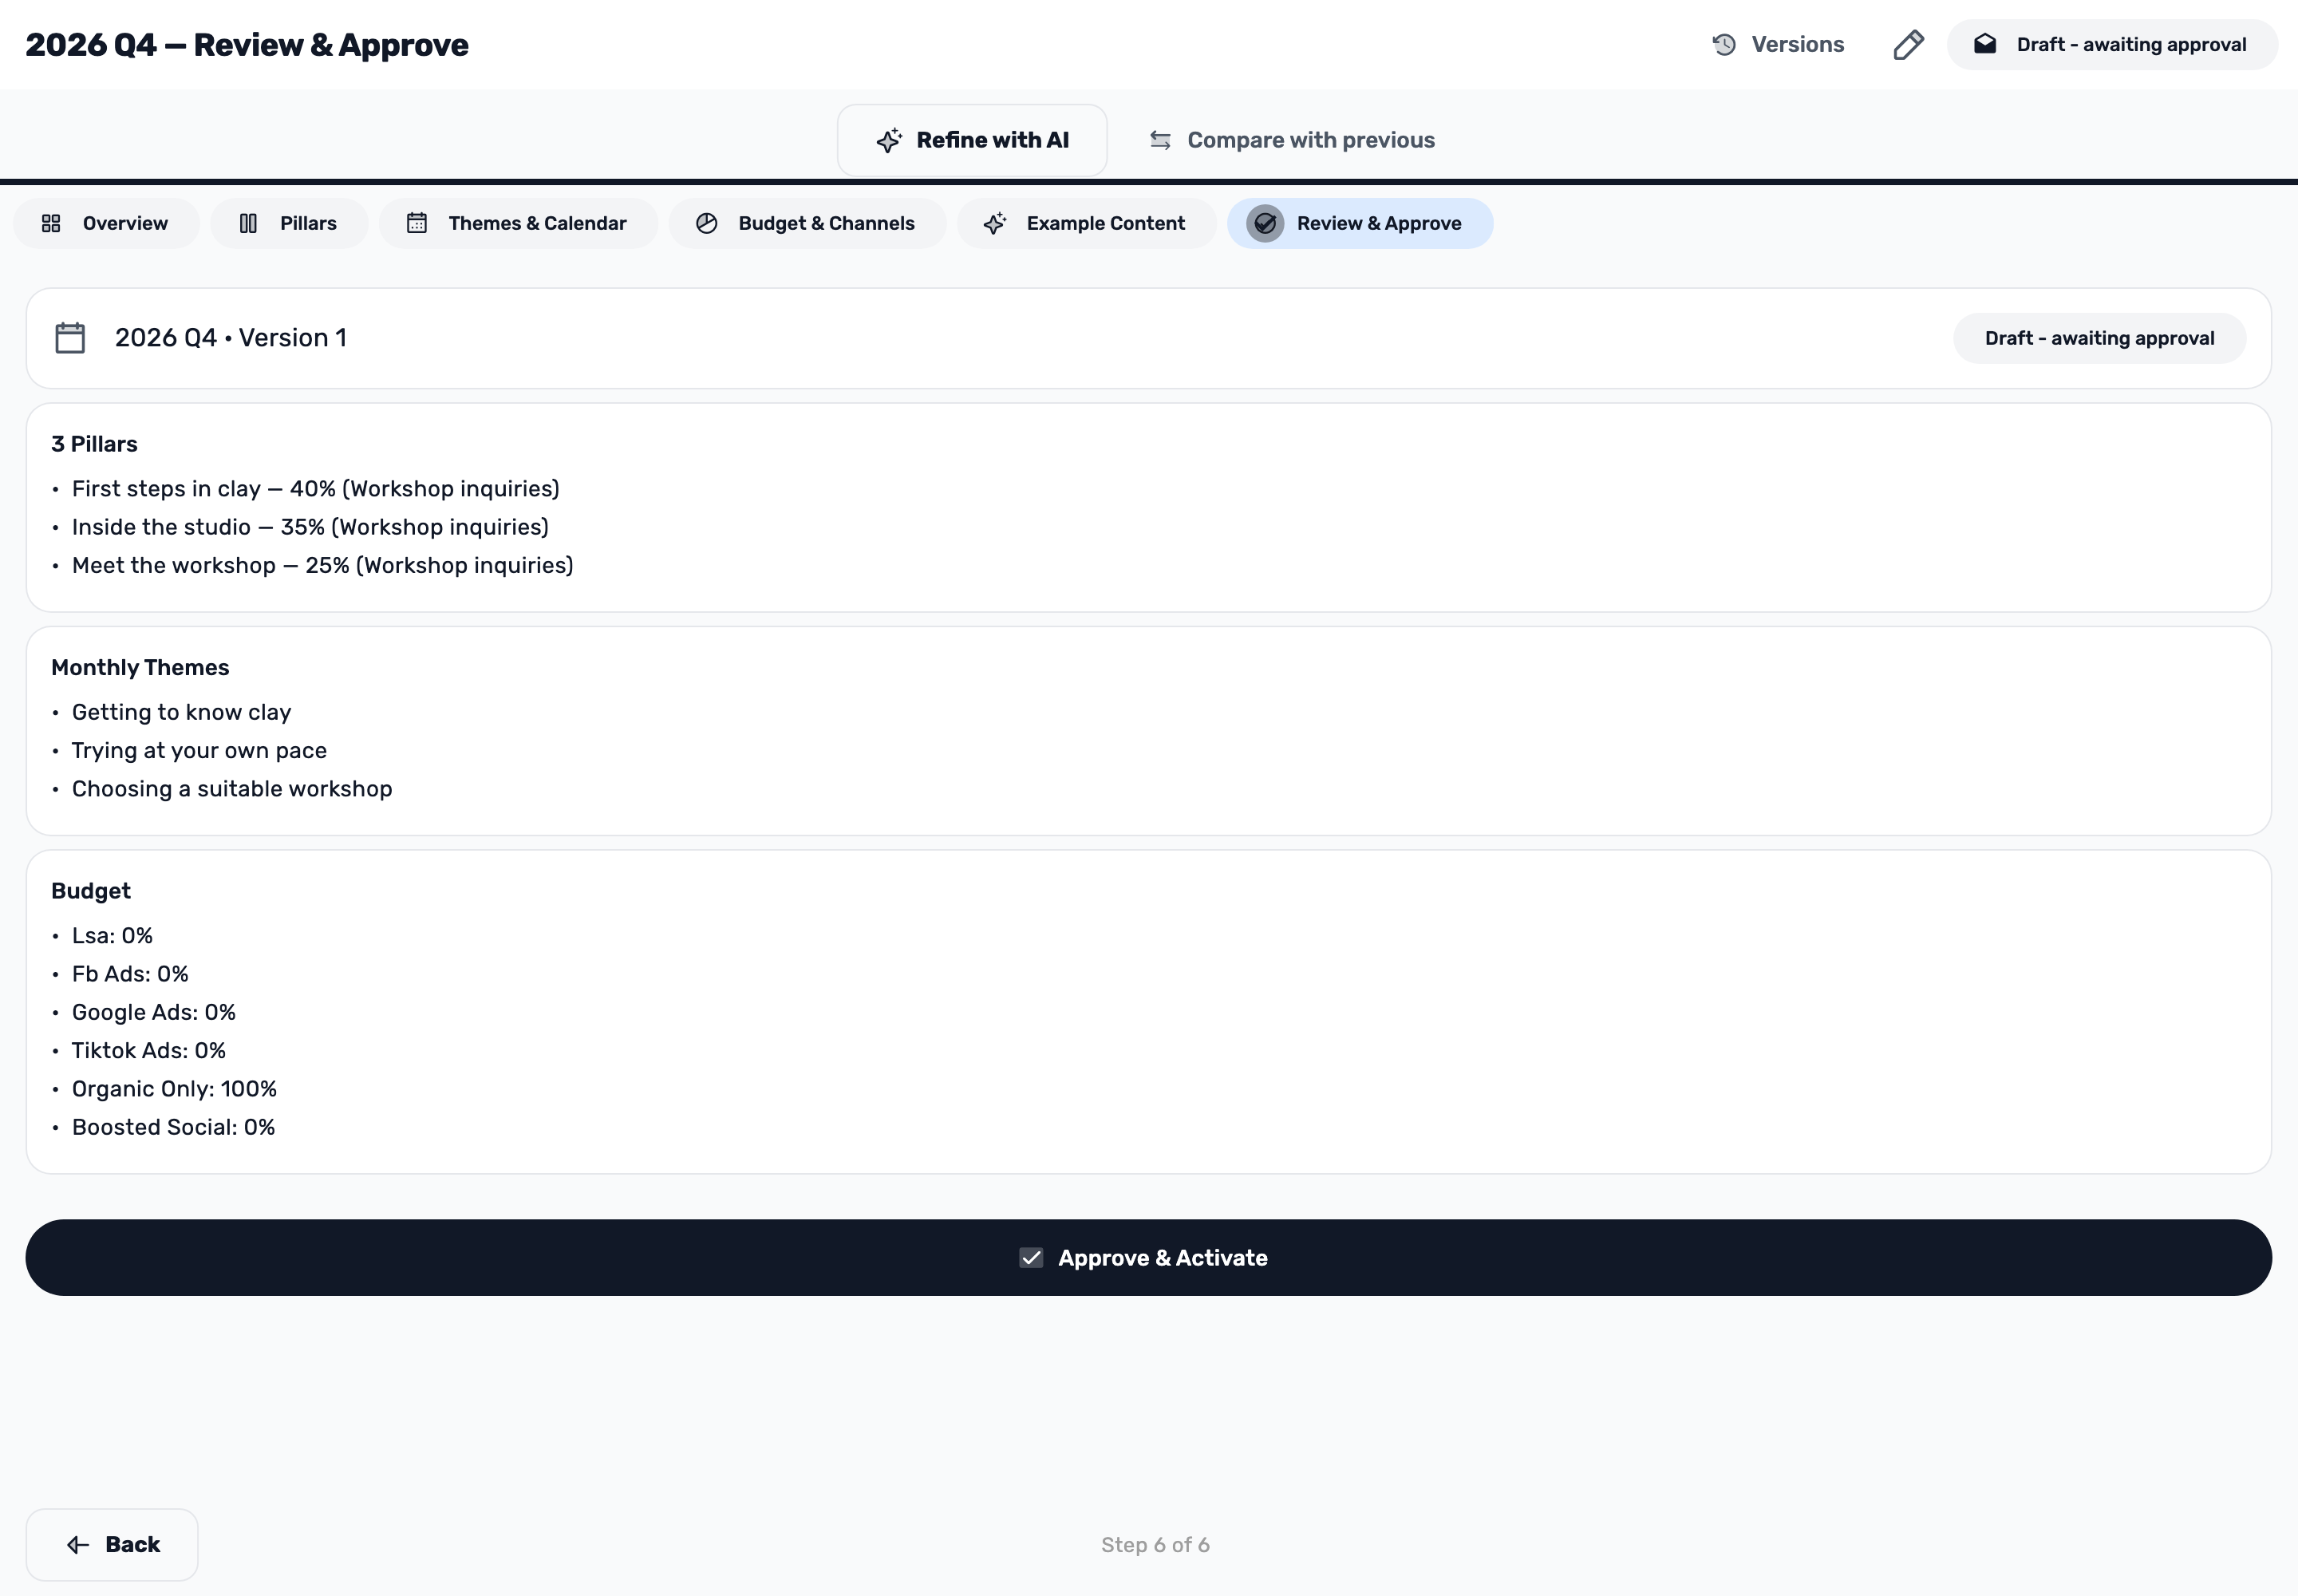Select Choosing a suitable workshop theme
This screenshot has height=1596, width=2298.
coord(232,789)
